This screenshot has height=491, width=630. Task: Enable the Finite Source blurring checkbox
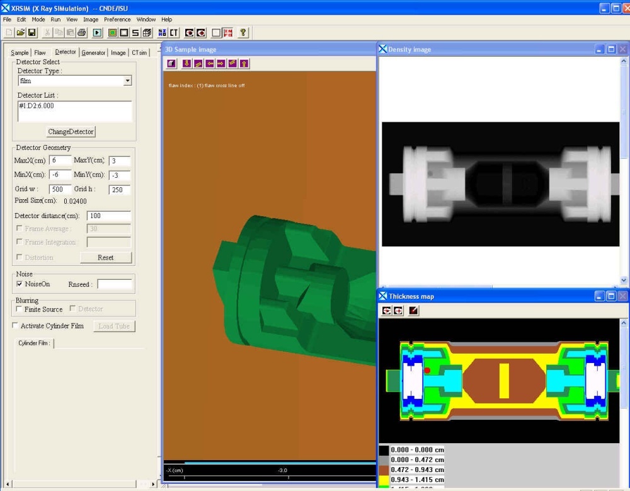click(x=19, y=309)
